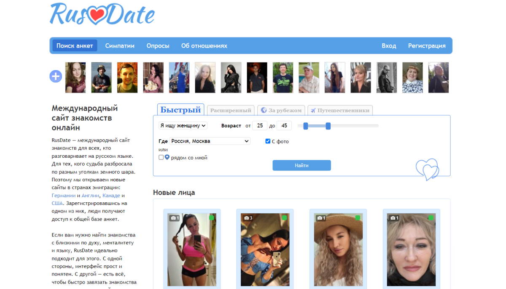The width and height of the screenshot is (506, 289).
Task: Expand the 'Россия, Москва' location dropdown
Action: (210, 141)
